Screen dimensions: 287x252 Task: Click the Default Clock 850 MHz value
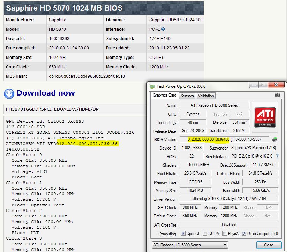pos(190,216)
